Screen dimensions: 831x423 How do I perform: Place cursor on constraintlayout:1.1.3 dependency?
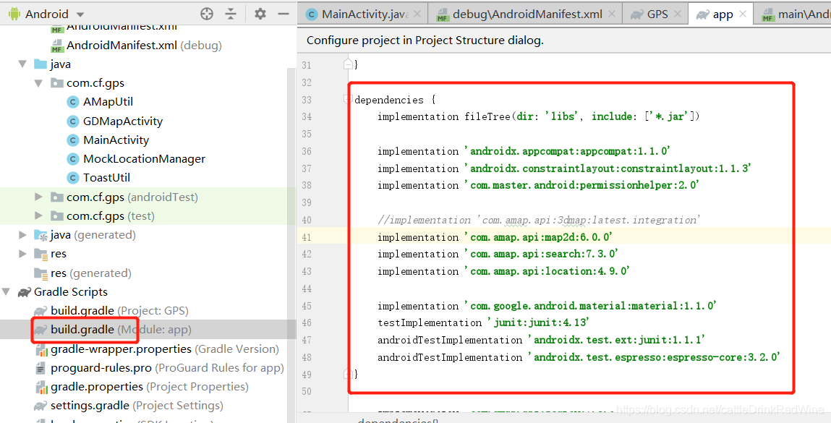tap(608, 168)
